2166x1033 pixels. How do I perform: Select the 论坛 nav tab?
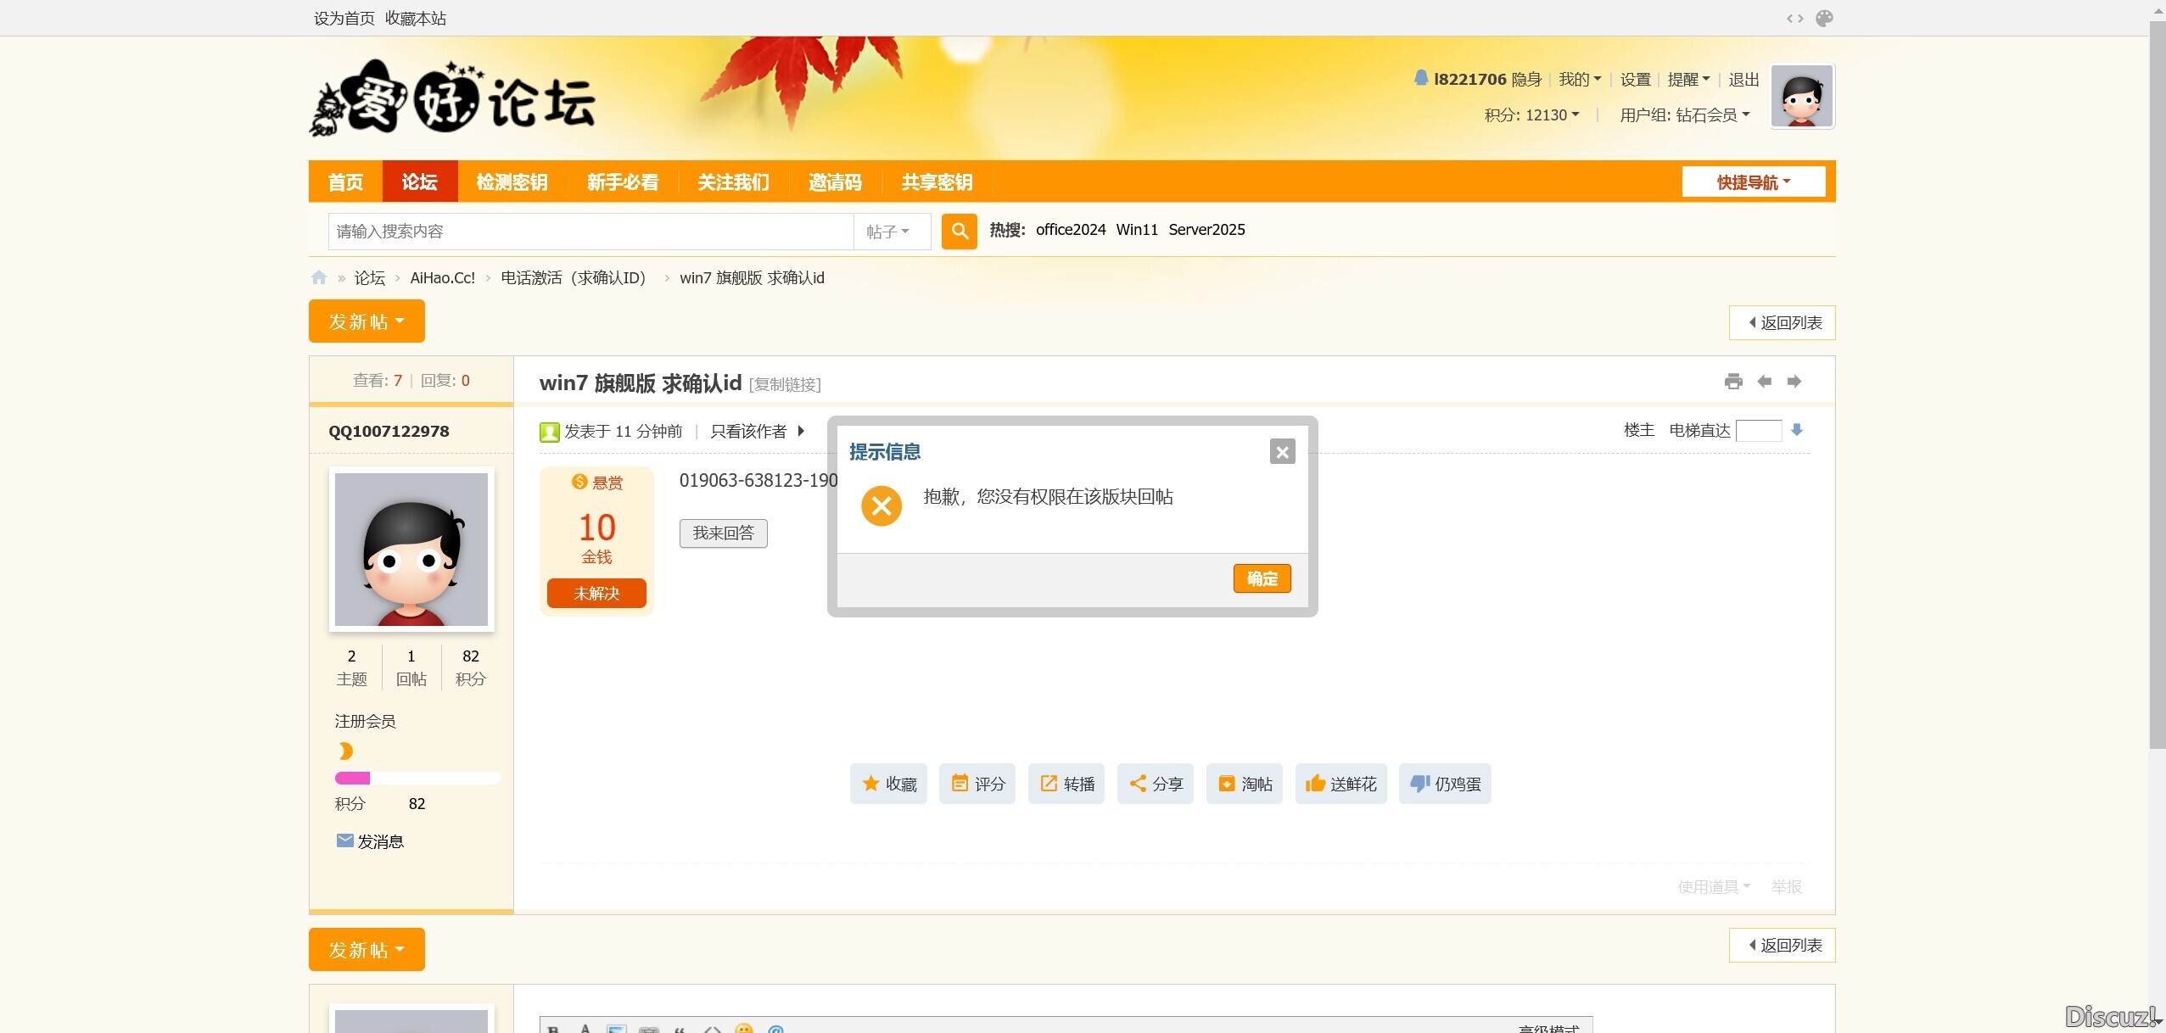click(420, 181)
